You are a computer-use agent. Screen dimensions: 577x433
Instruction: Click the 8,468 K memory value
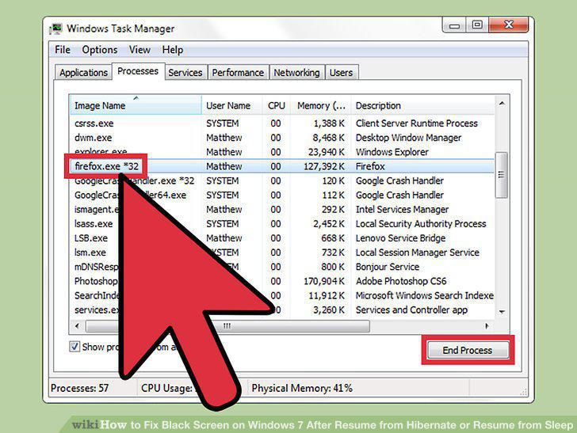pyautogui.click(x=329, y=138)
